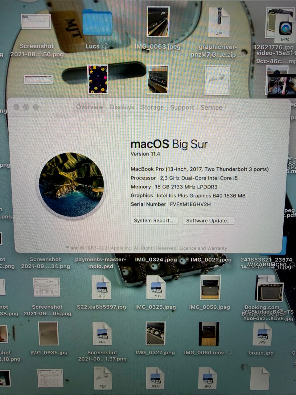
Task: Open the Support tab
Action: pyautogui.click(x=182, y=107)
